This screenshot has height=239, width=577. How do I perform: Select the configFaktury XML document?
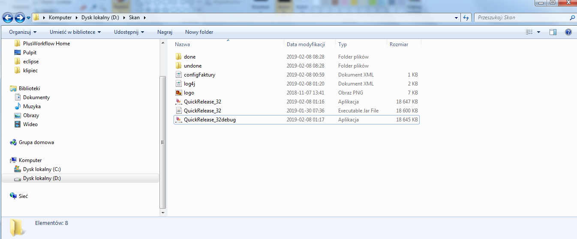coord(199,75)
